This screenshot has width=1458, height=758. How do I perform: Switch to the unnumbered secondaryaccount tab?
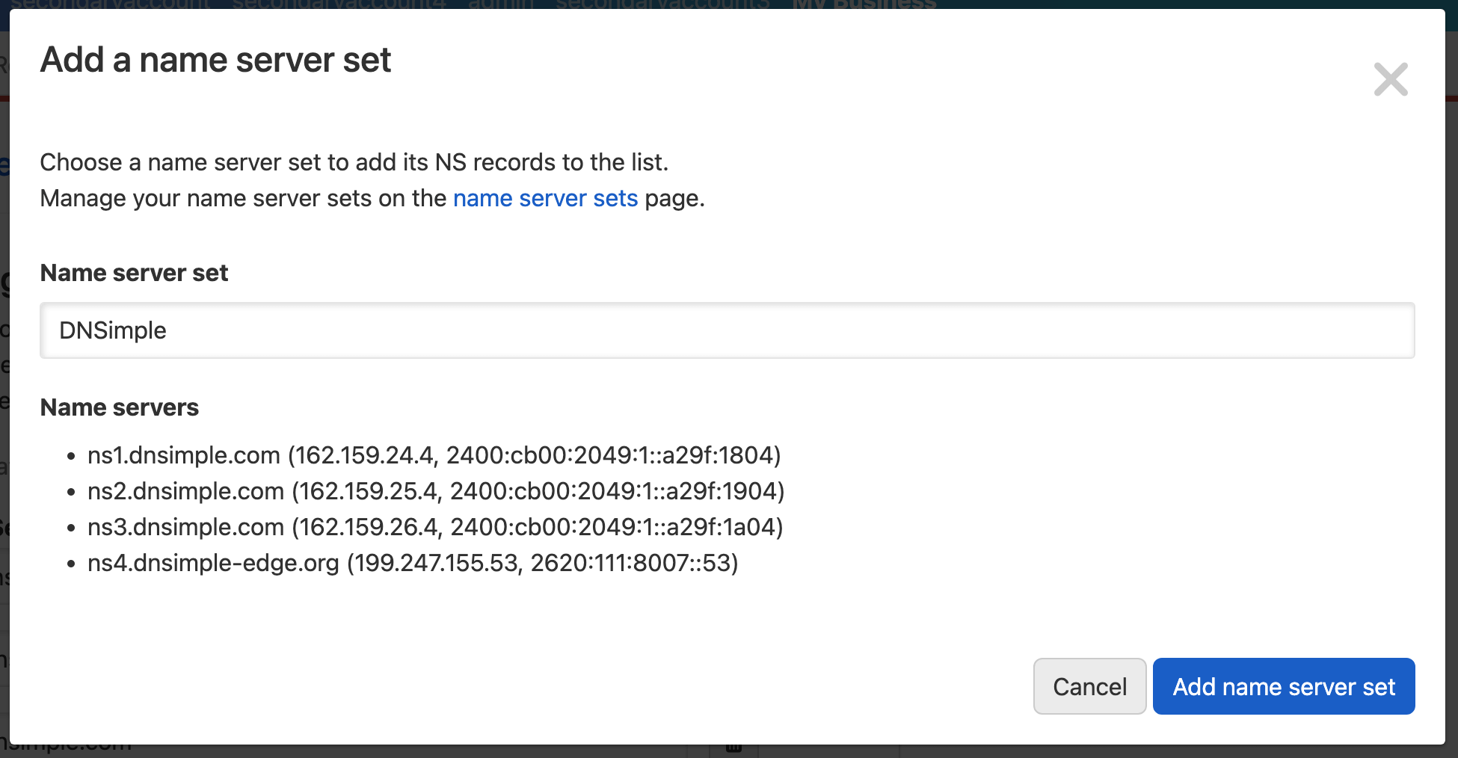(111, 4)
